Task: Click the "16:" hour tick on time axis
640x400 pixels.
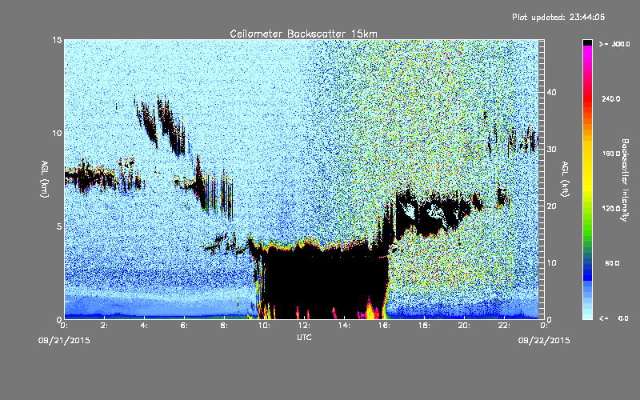Action: 384,326
